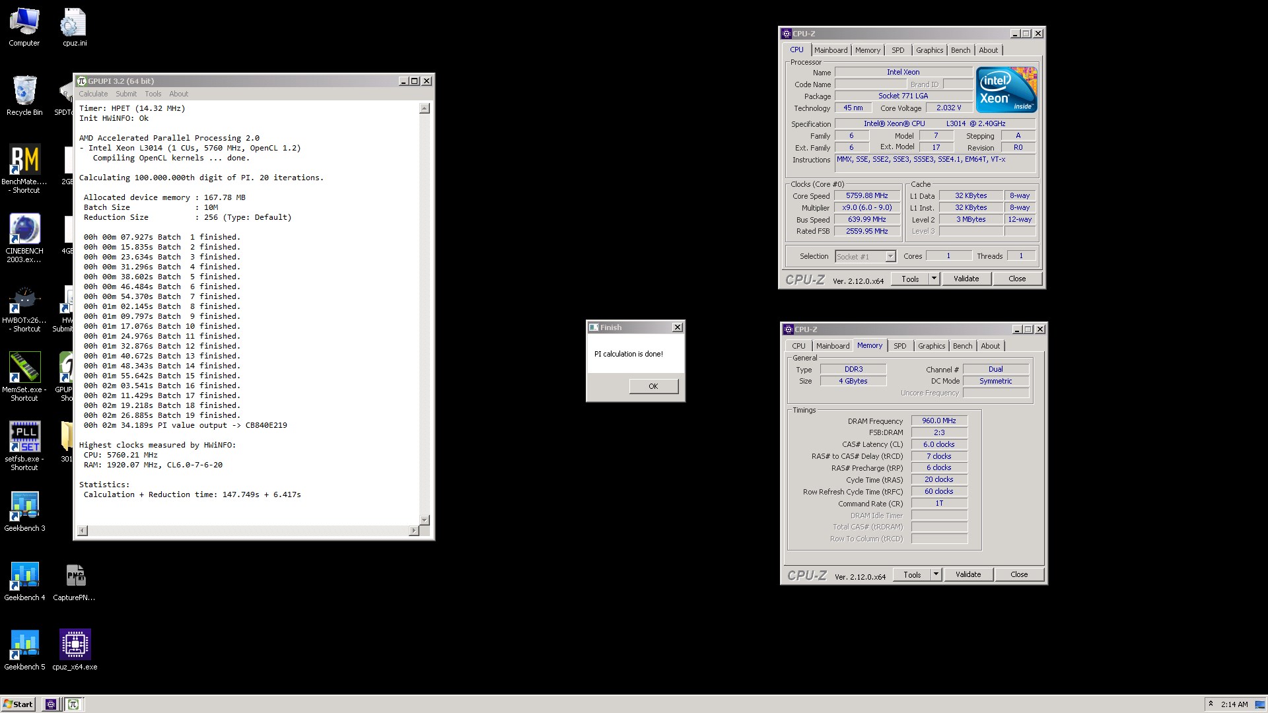Open CapturePNG desktop icon

[74, 581]
